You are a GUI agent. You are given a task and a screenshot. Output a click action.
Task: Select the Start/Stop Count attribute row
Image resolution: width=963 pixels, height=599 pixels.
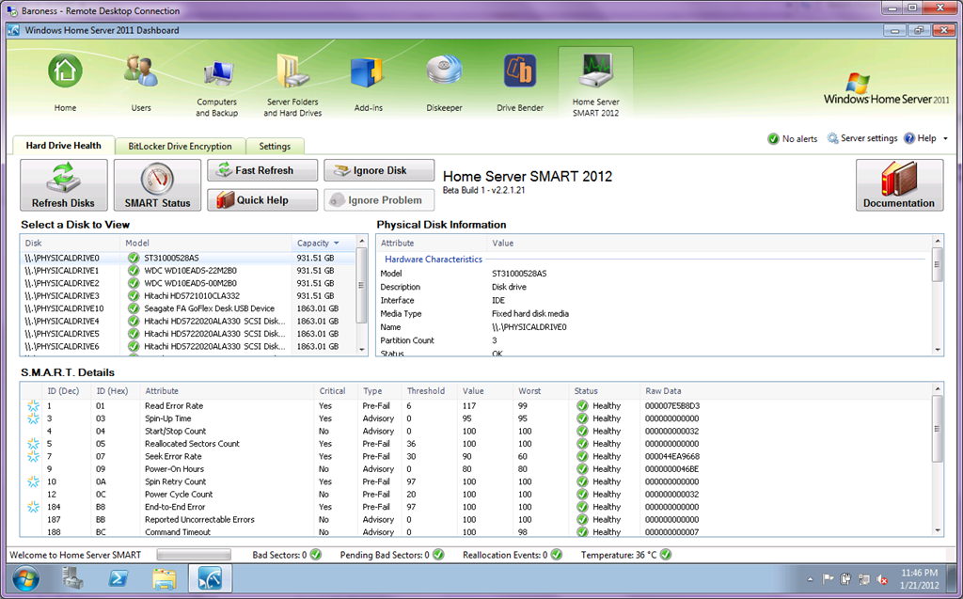coord(476,431)
